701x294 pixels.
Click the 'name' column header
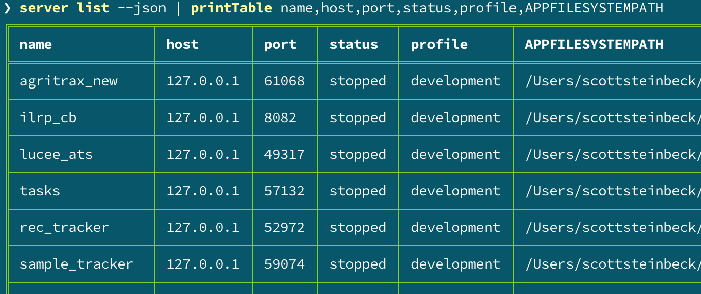pyautogui.click(x=36, y=45)
